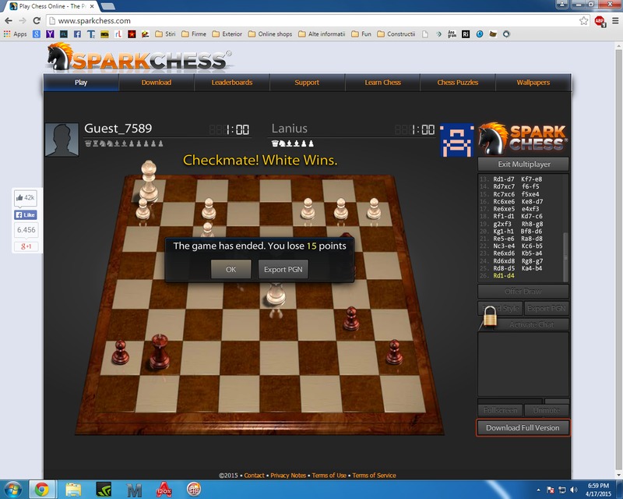Open the Firme bookmarks folder
Image resolution: width=623 pixels, height=499 pixels.
click(x=194, y=34)
